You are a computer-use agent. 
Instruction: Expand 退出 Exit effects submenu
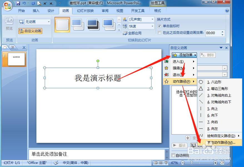click(x=180, y=75)
